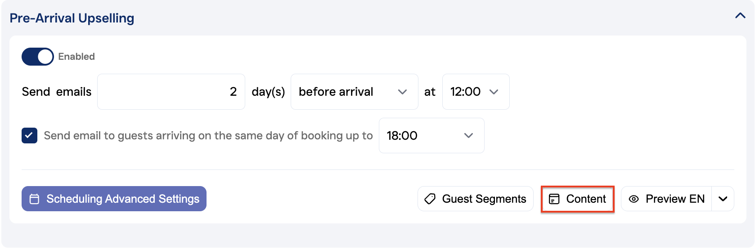Open Scheduling Advanced Settings
755x249 pixels.
coord(114,199)
